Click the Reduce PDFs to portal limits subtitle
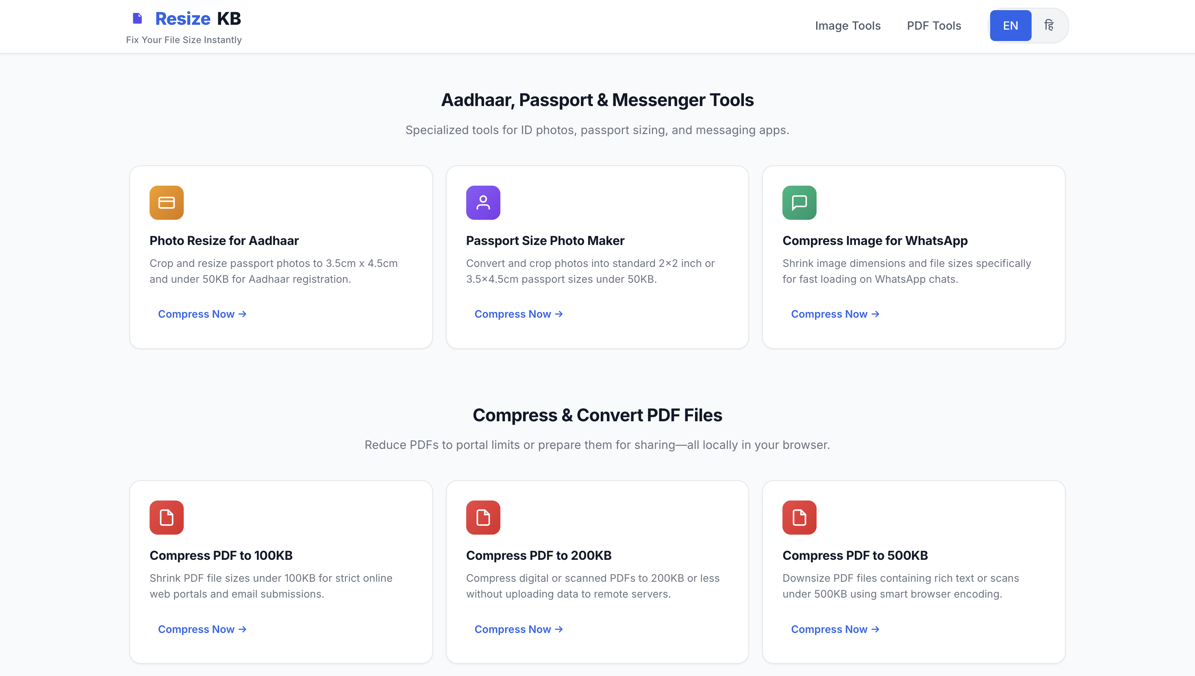 (x=597, y=445)
